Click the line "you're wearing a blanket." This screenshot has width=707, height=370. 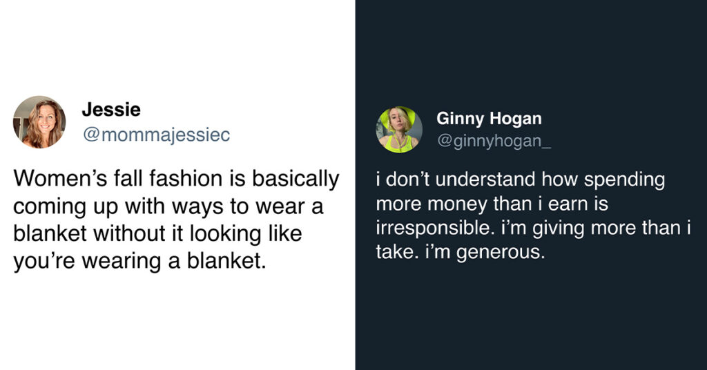[139, 261]
